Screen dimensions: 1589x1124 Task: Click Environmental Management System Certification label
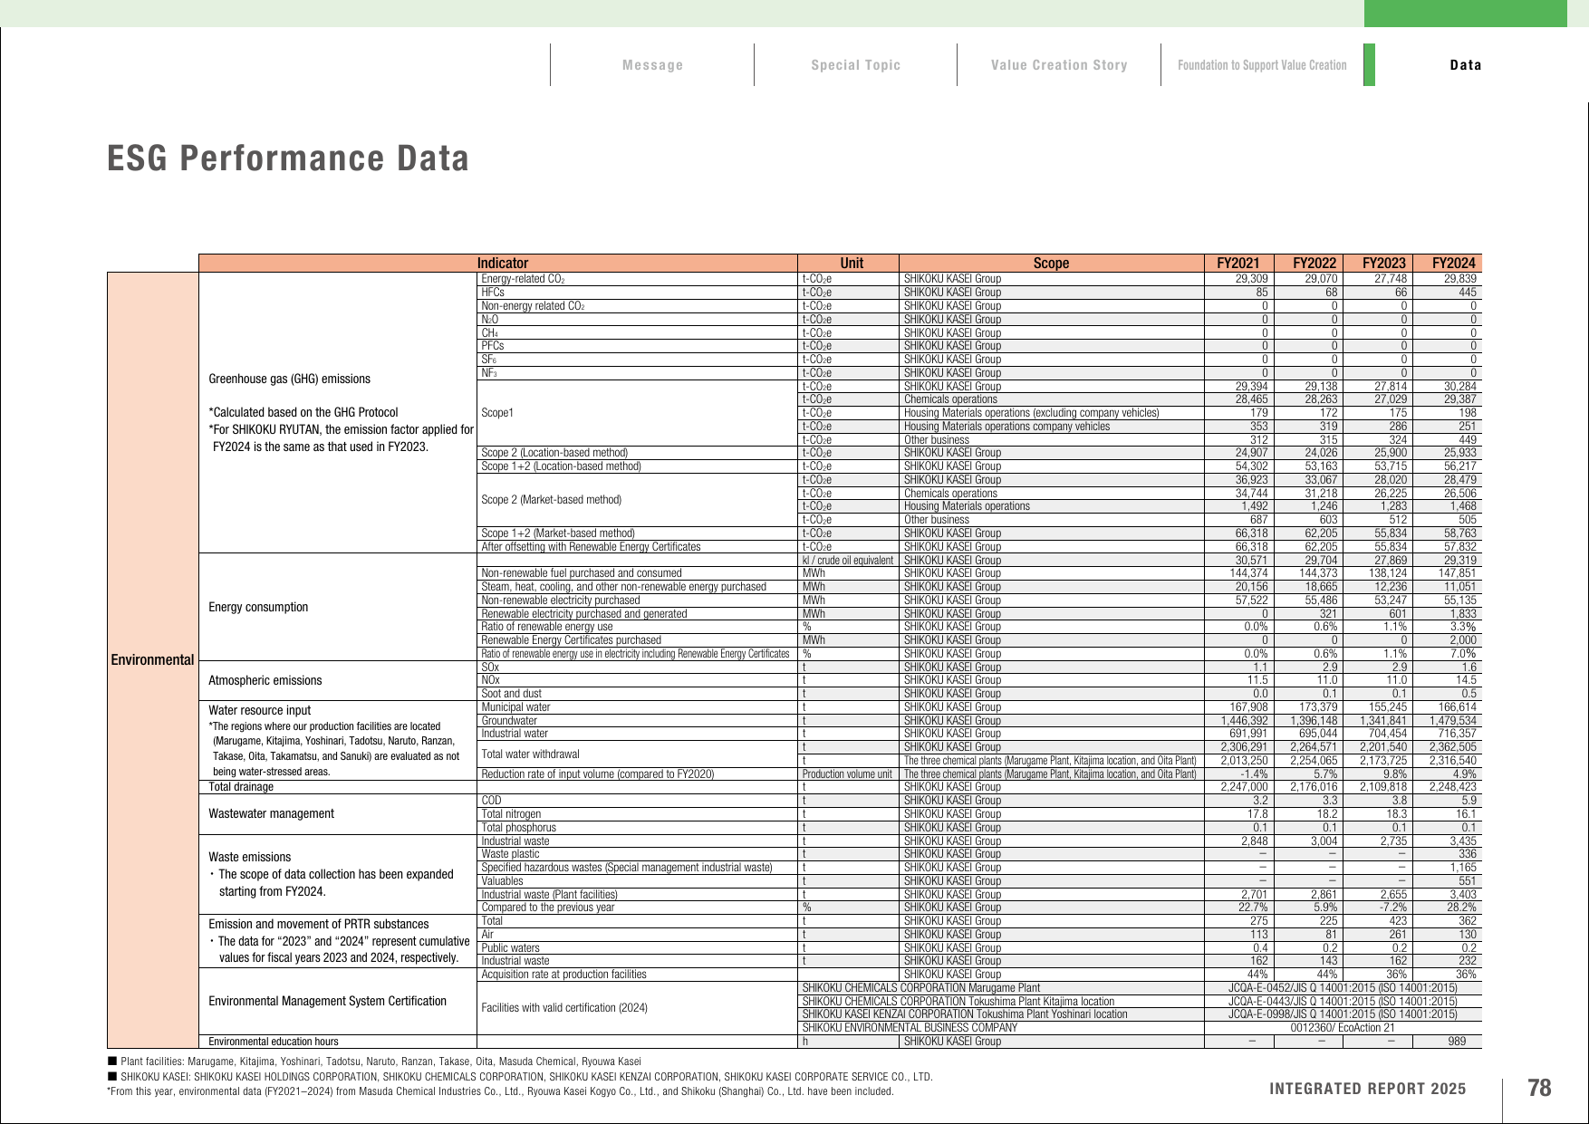(327, 1001)
